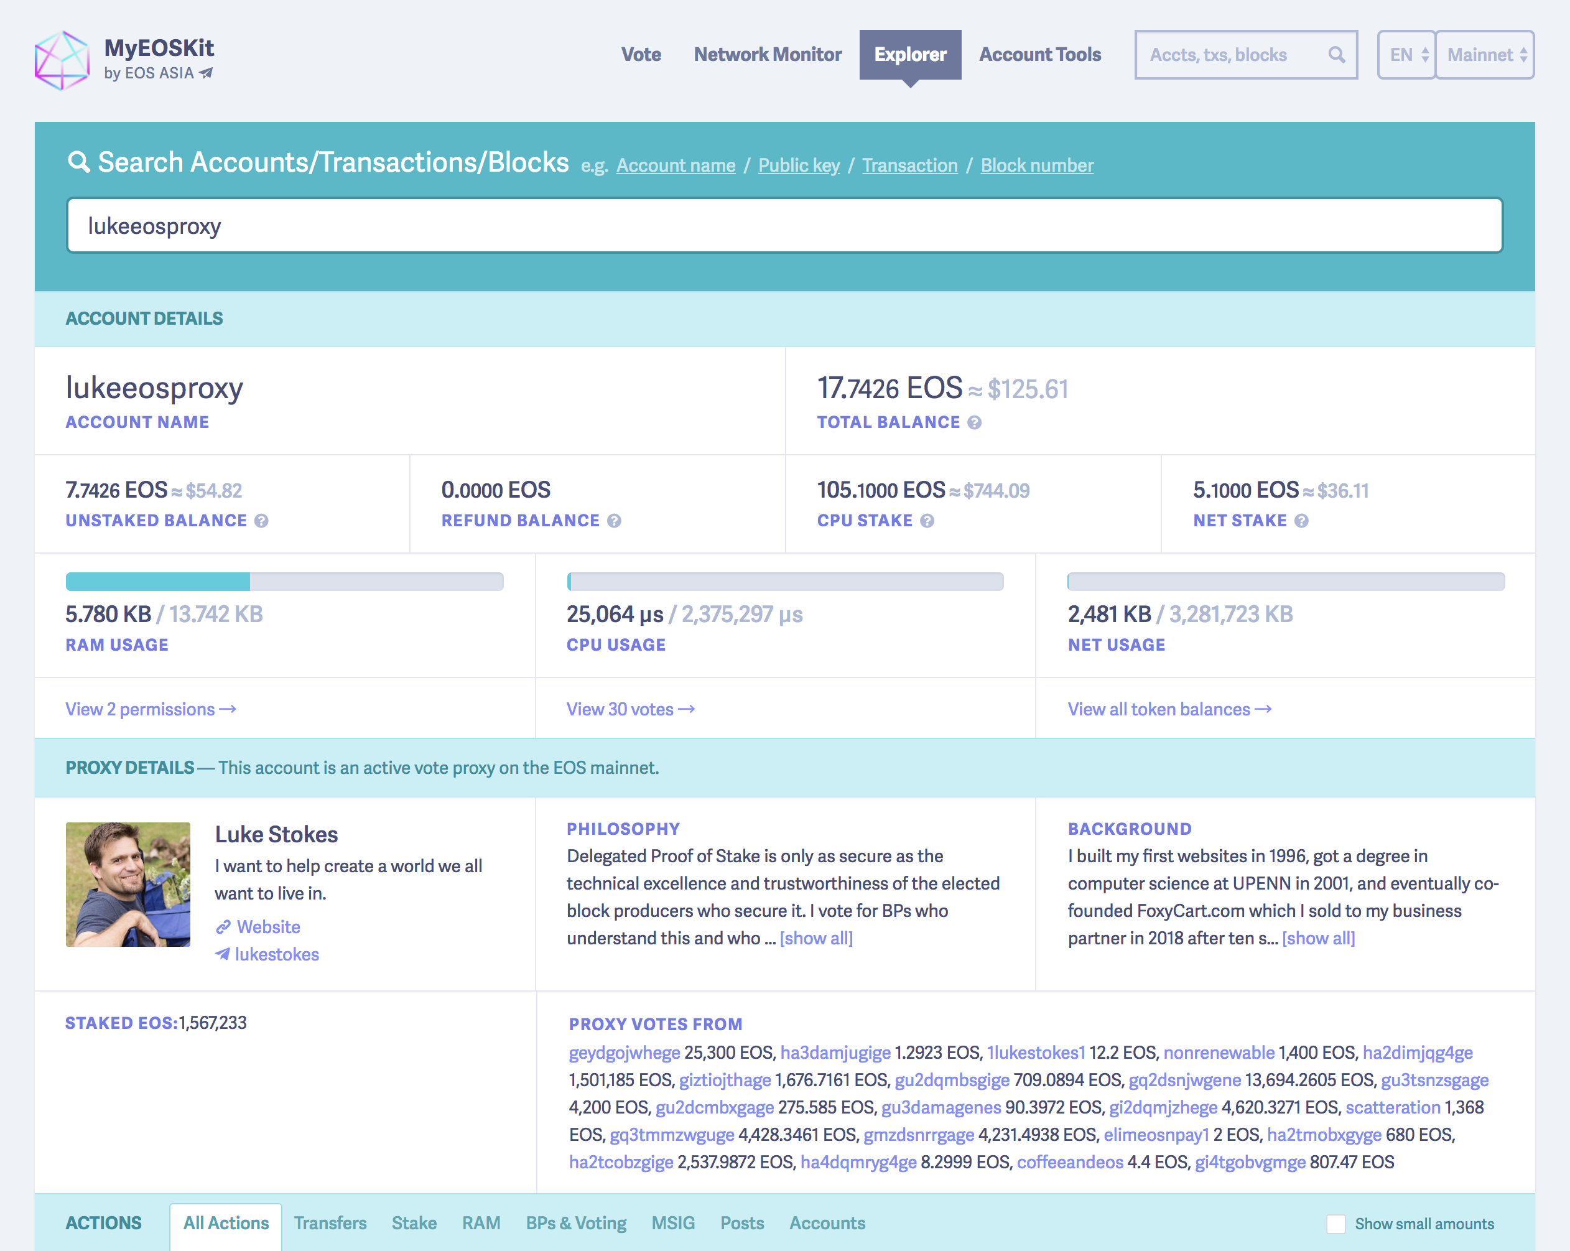Click CPU Stake help question icon
Viewport: 1570px width, 1251px height.
(x=927, y=521)
